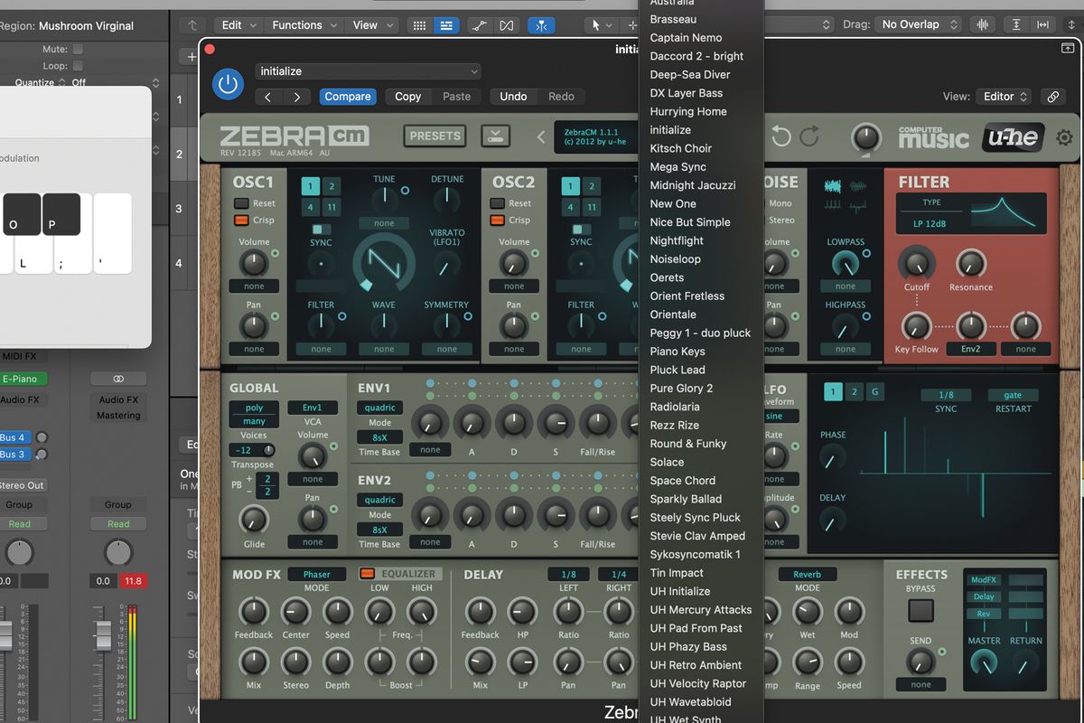Viewport: 1084px width, 723px height.
Task: Toggle the Equalizer on/off switch
Action: point(368,574)
